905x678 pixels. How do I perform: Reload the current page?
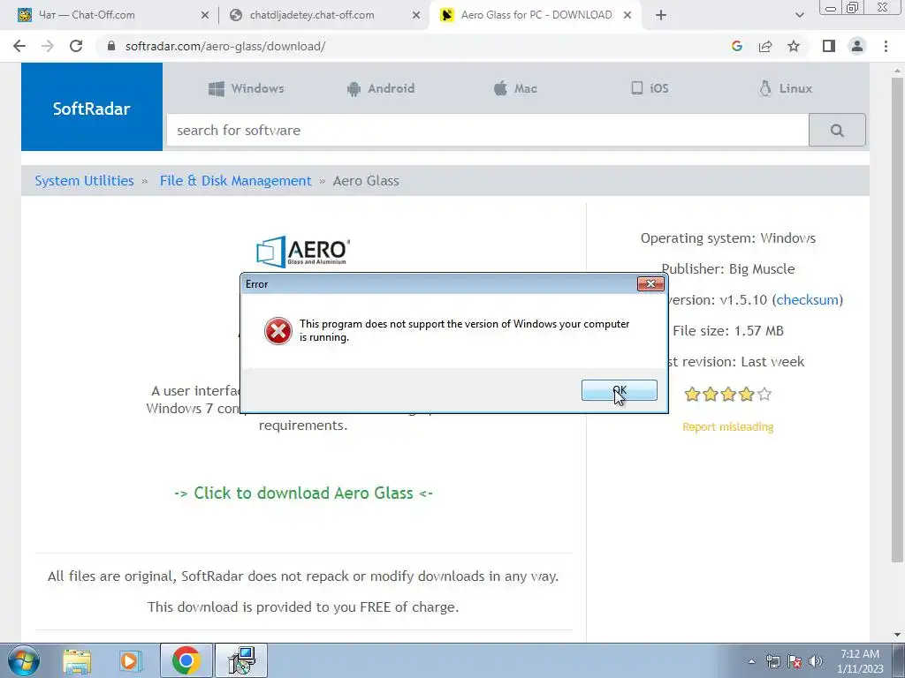[76, 46]
